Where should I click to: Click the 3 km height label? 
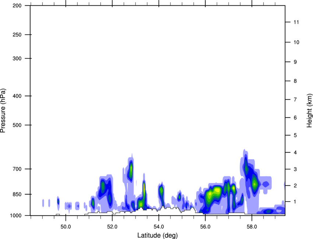click(295, 169)
